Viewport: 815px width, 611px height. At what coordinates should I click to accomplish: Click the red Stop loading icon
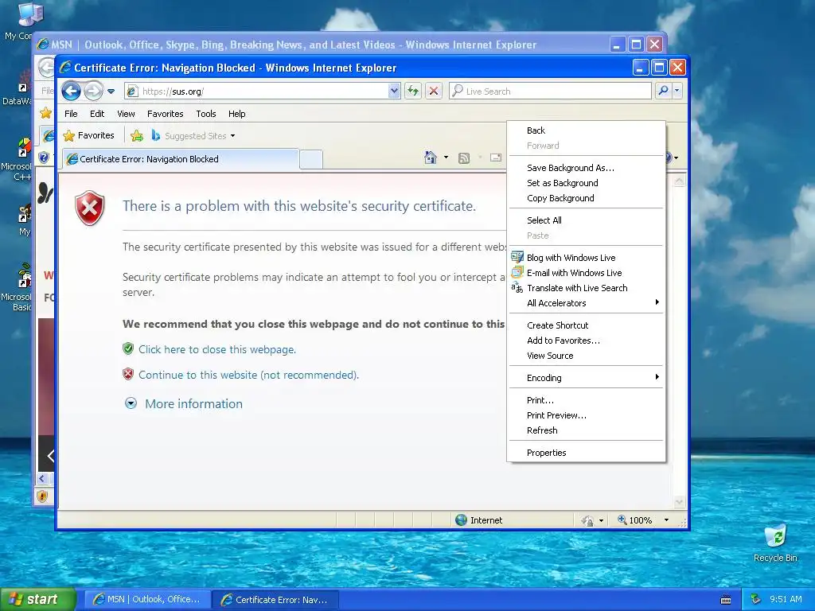(x=434, y=91)
